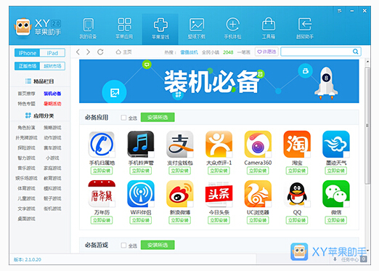Click the magnifier search icon
The width and height of the screenshot is (379, 271).
355,52
